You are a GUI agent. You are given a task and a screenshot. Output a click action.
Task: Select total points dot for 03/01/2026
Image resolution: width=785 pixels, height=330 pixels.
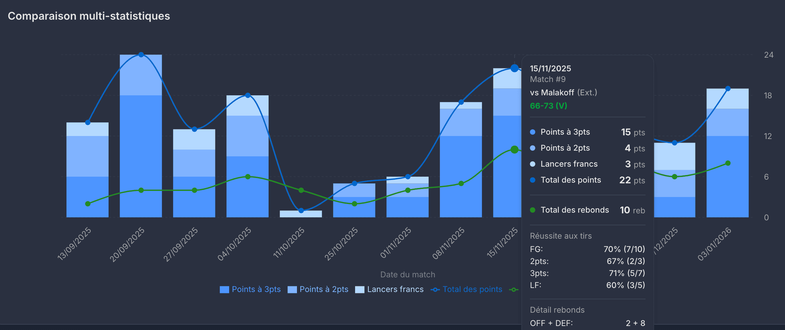pyautogui.click(x=728, y=89)
